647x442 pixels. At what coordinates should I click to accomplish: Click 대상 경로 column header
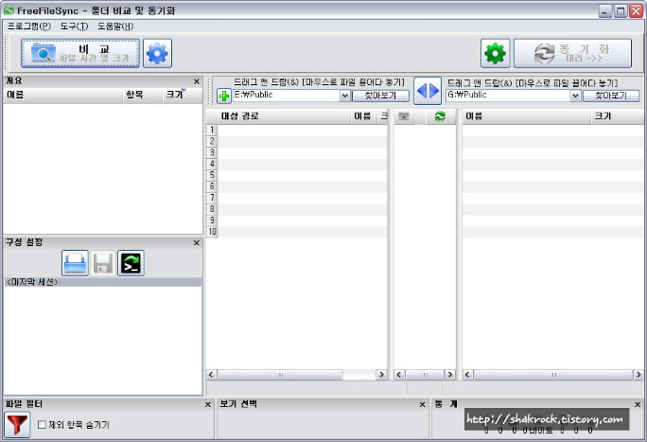pos(284,116)
